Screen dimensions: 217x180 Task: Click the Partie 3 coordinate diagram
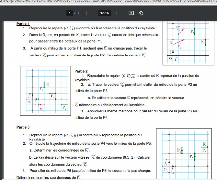tap(184, 154)
